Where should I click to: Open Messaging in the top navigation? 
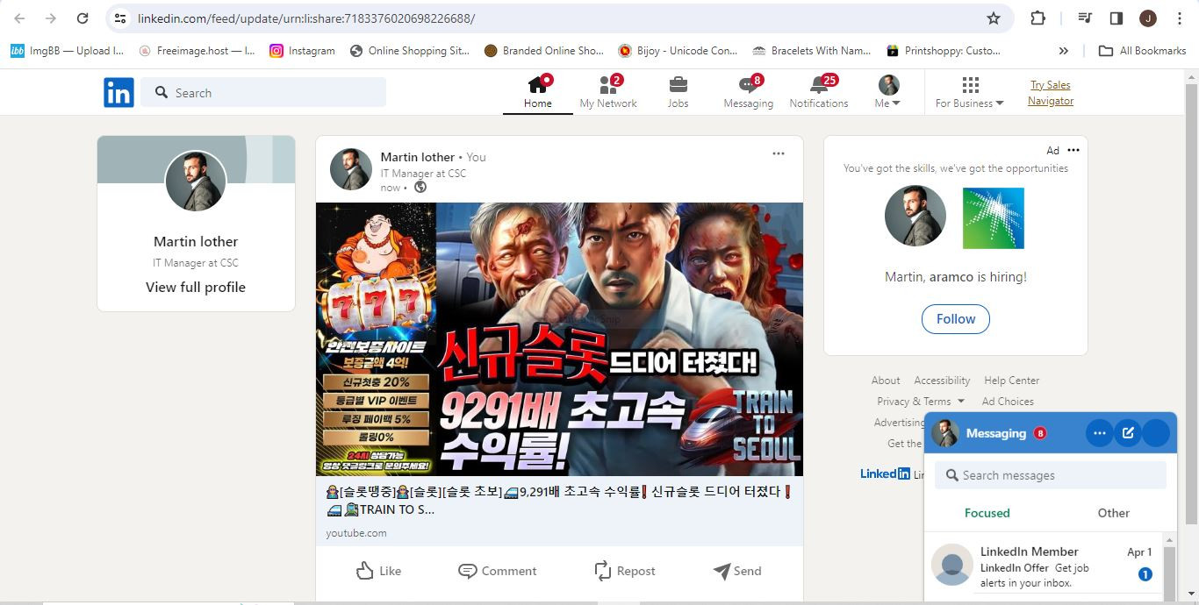(748, 92)
